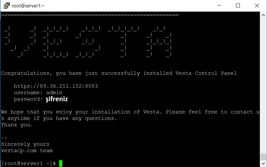Maximize the PuTTY terminal window
The image size is (267, 167).
(x=238, y=5)
